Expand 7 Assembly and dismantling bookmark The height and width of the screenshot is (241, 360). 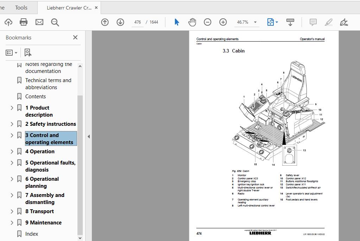pyautogui.click(x=12, y=195)
